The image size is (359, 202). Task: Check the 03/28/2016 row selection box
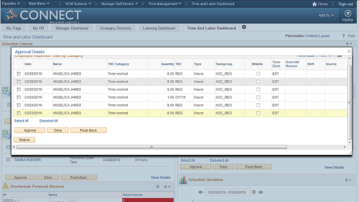tap(19, 81)
